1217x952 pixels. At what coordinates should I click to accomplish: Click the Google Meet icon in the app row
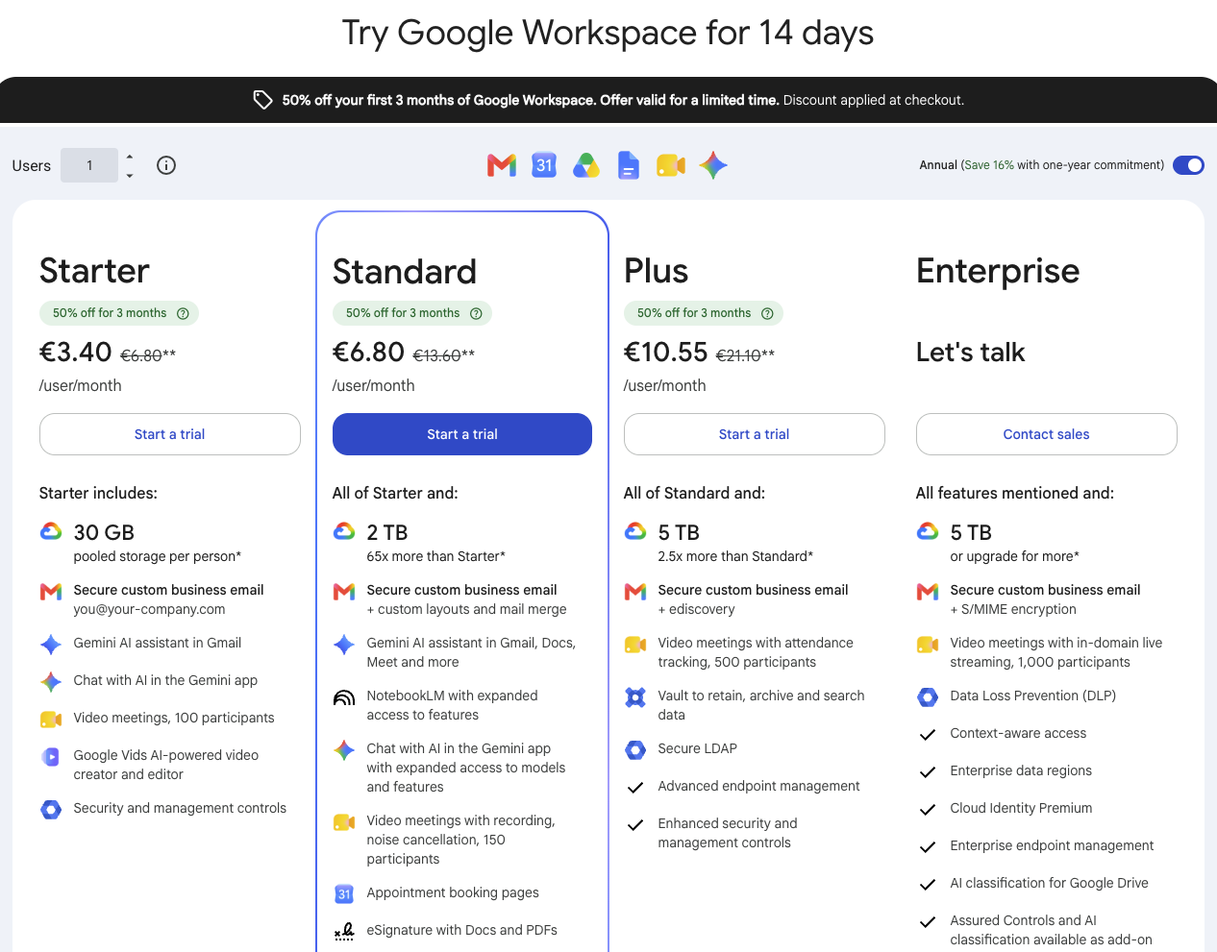671,165
